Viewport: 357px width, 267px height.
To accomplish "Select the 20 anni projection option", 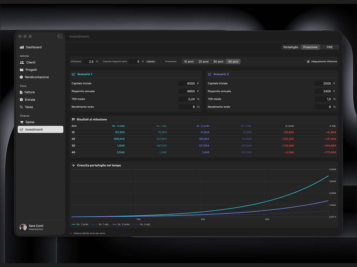I will [204, 61].
